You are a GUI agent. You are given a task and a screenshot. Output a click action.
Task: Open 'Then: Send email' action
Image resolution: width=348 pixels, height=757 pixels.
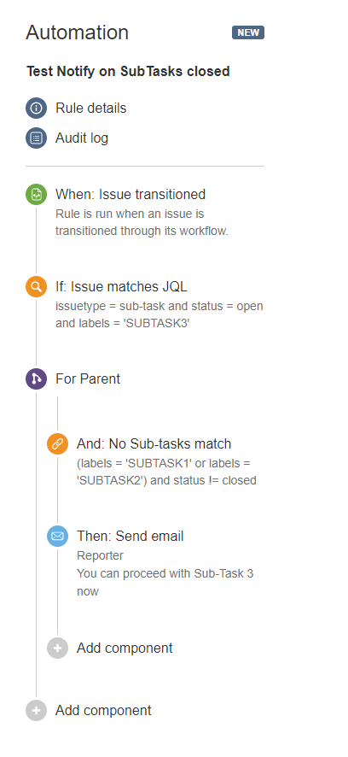coord(130,536)
